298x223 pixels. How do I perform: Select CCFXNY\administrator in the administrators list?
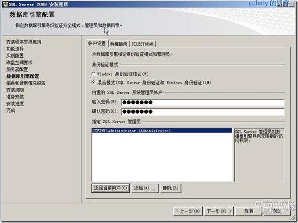(131, 131)
